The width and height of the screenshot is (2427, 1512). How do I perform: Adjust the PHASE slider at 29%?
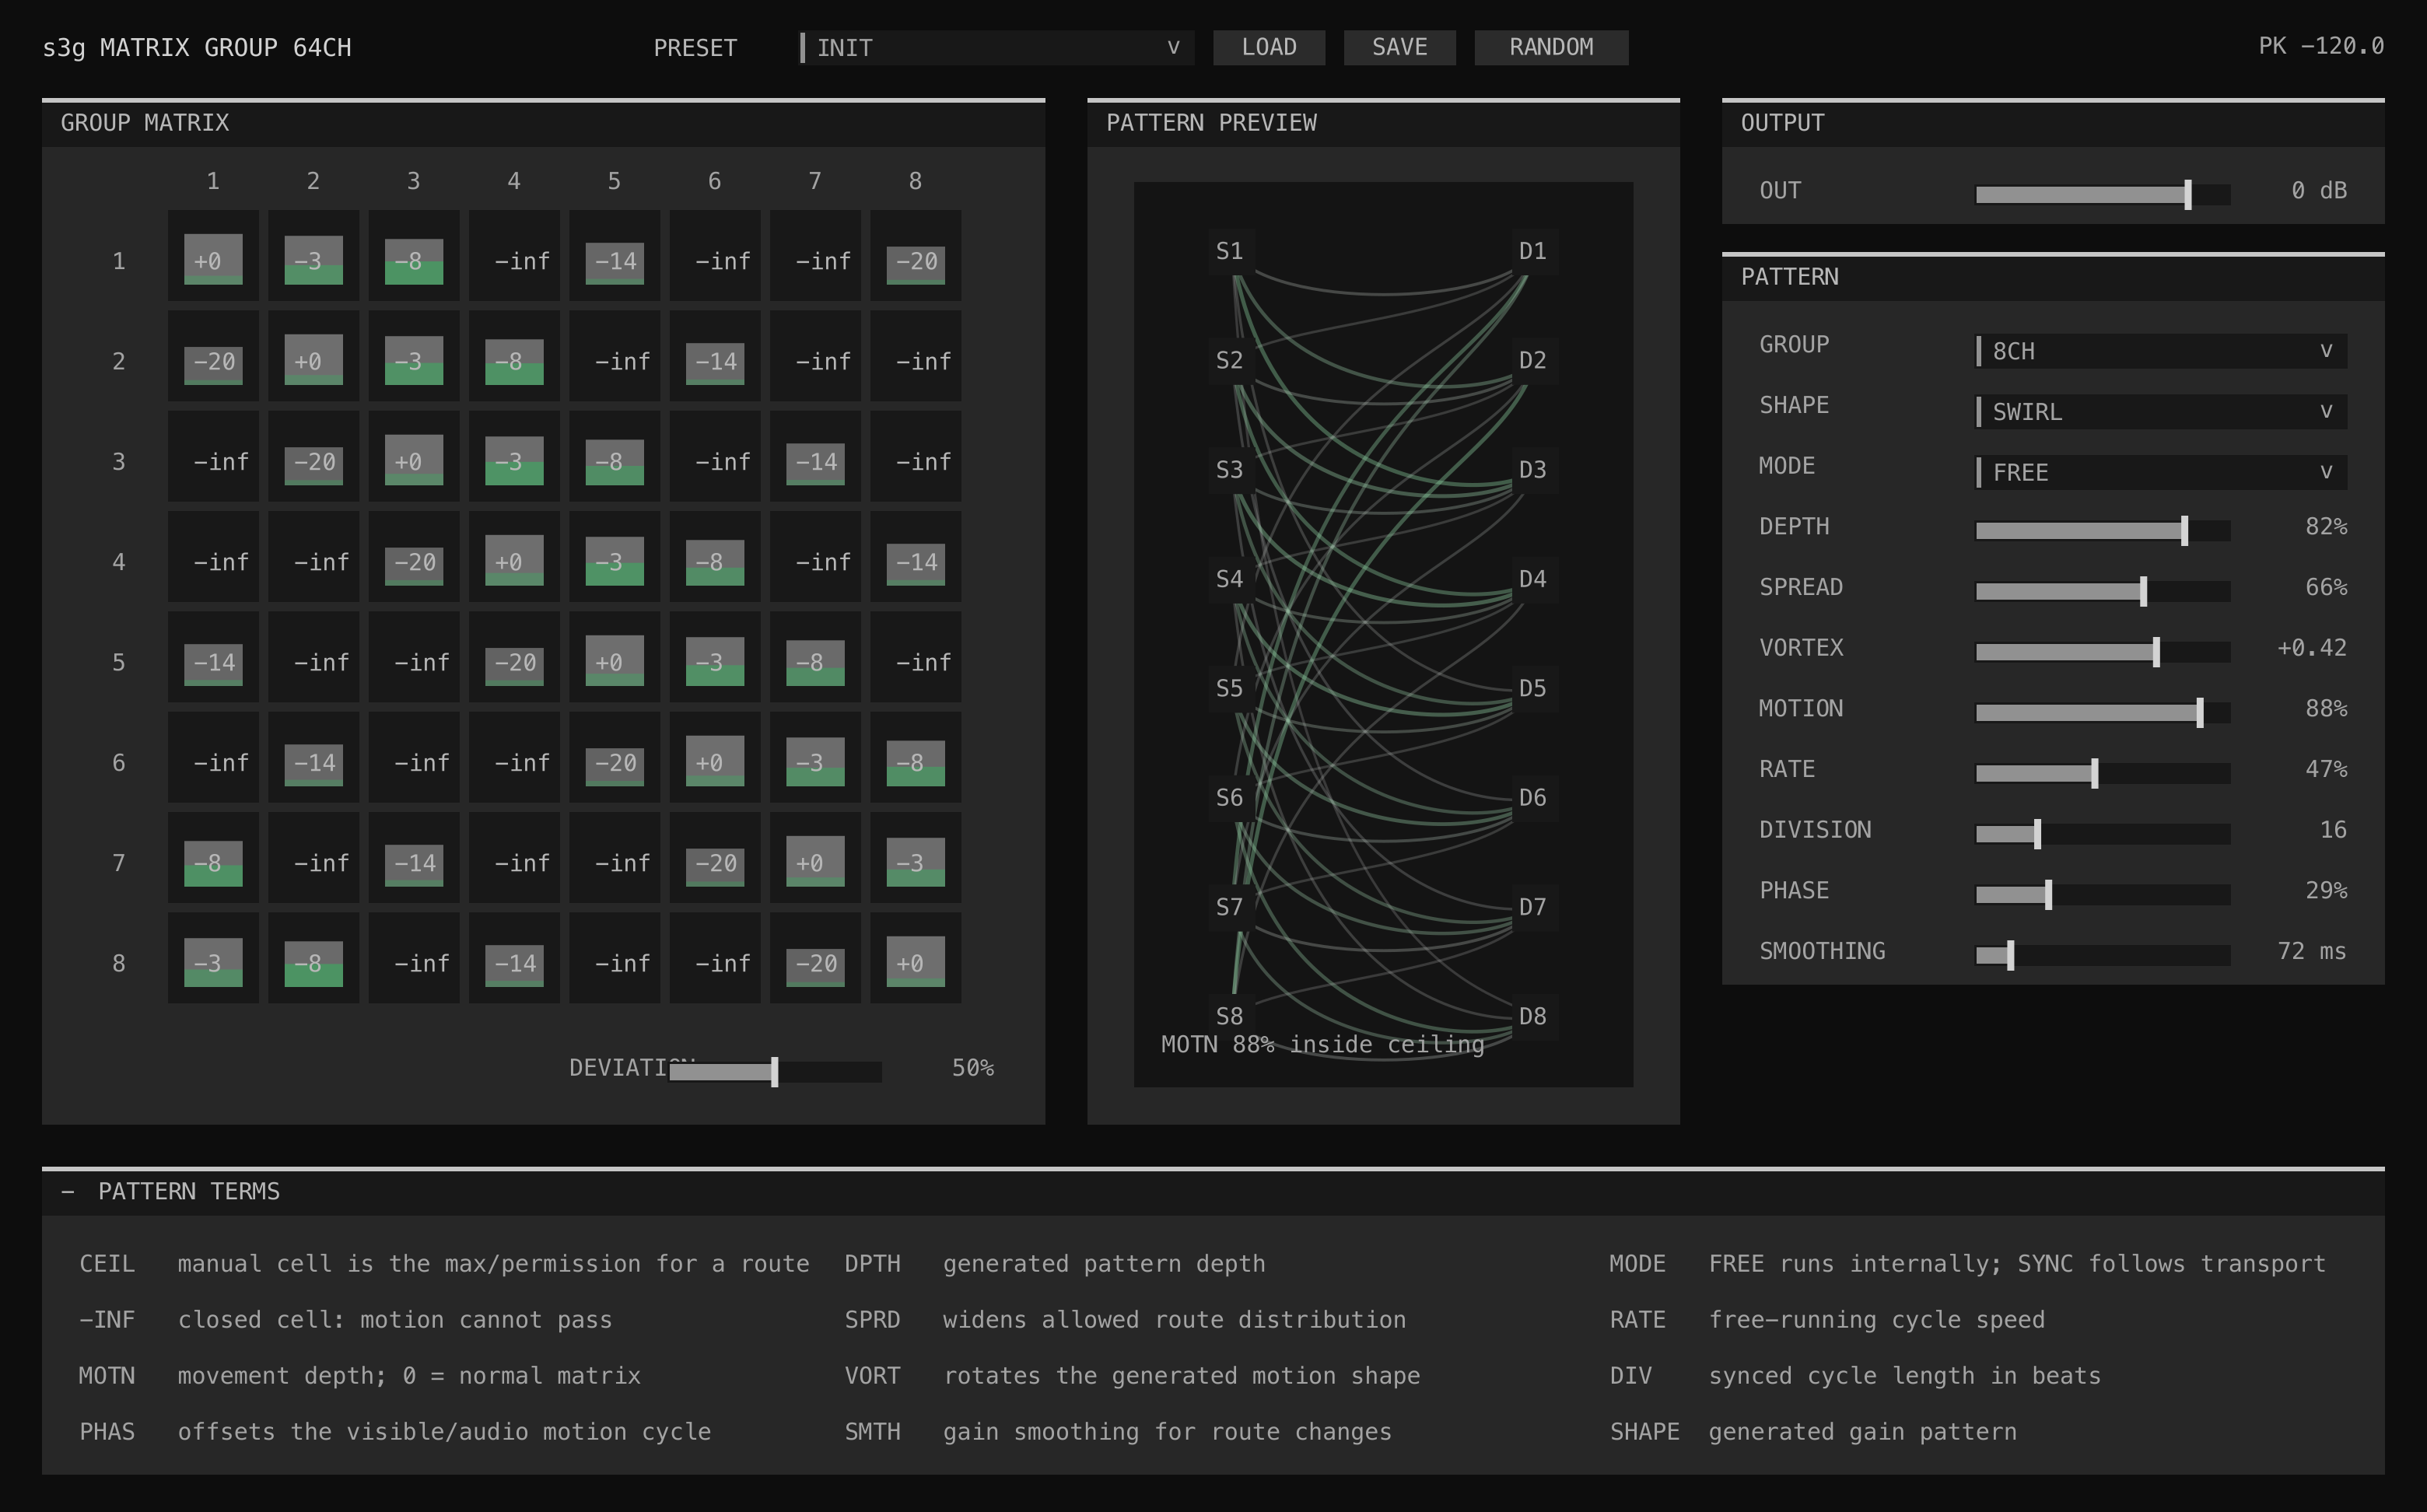2103,894
